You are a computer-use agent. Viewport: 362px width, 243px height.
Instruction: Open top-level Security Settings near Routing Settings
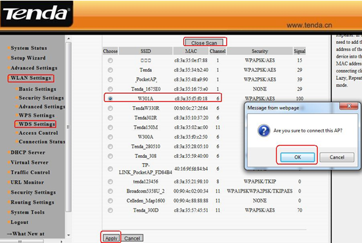(x=33, y=192)
